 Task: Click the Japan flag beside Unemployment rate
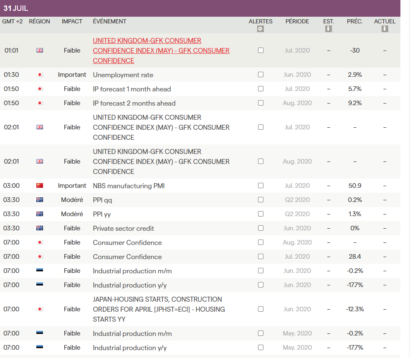[40, 75]
